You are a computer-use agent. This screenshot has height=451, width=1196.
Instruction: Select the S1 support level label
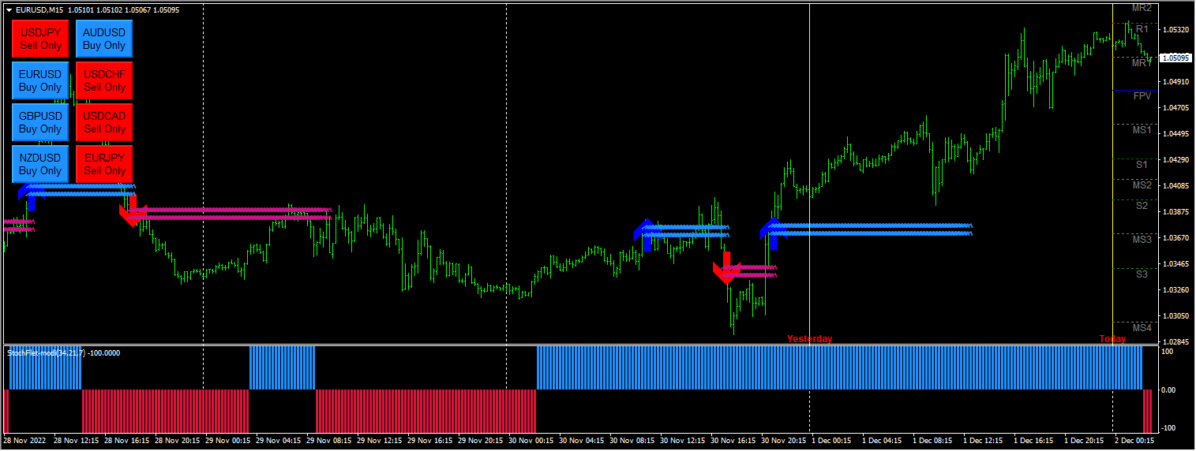pos(1142,164)
